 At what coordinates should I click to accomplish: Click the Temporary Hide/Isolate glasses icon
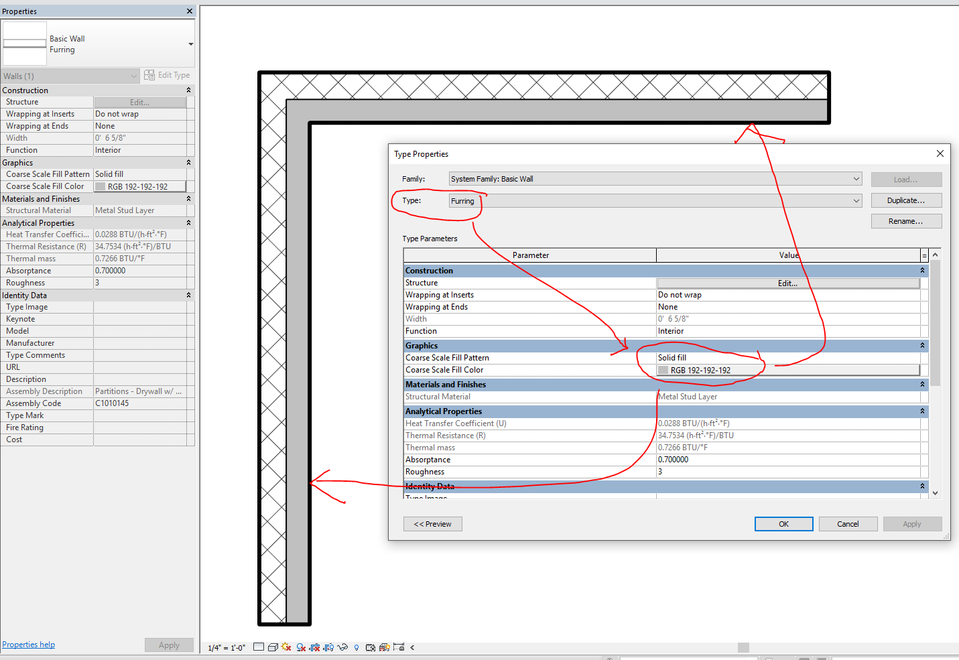pos(342,647)
